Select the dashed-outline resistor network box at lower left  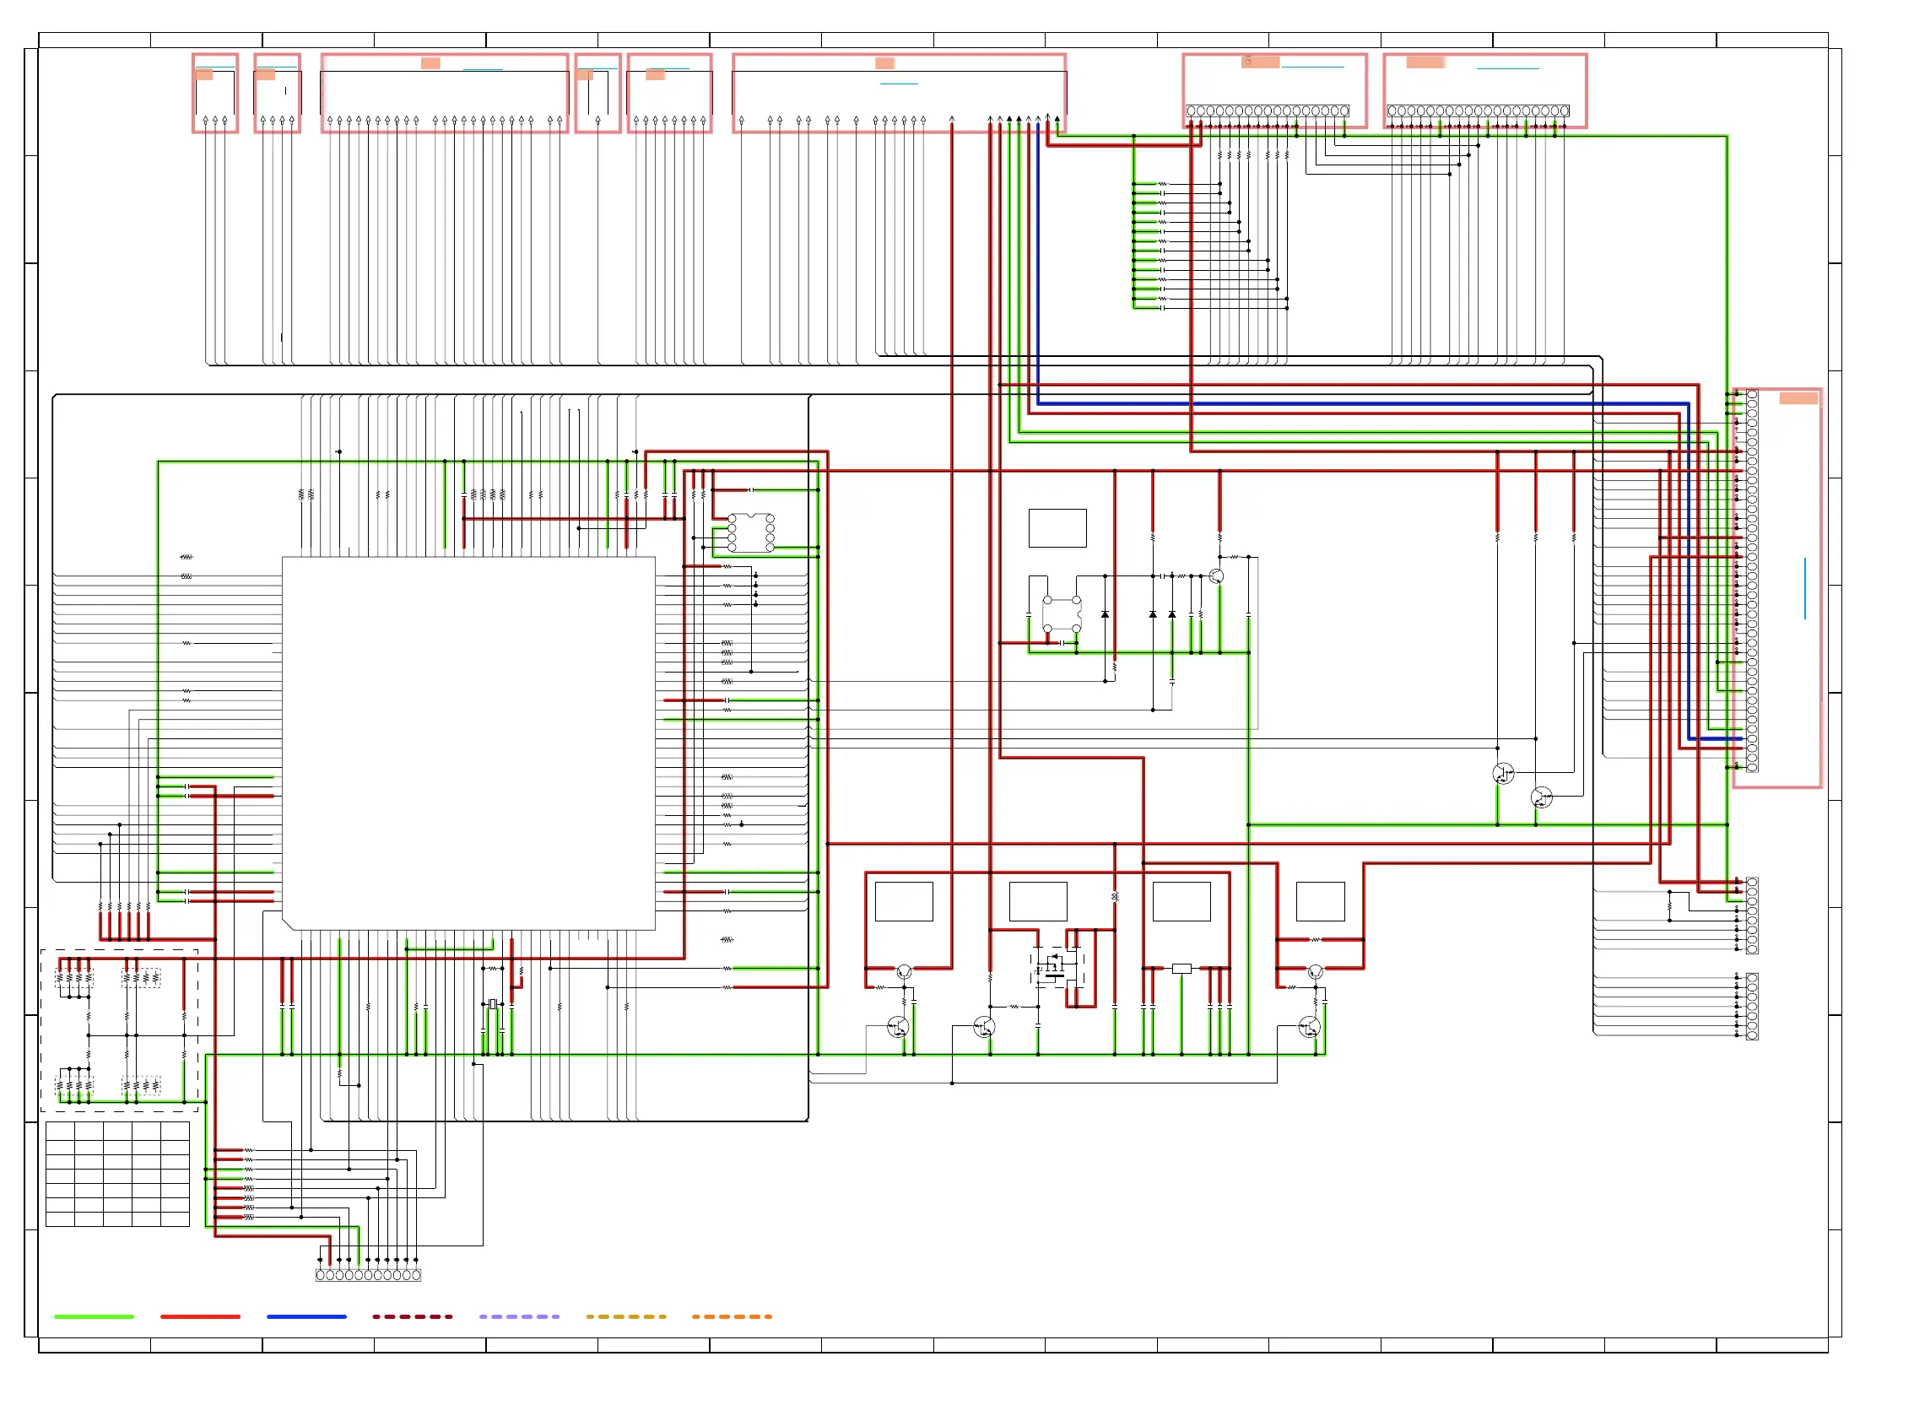pos(120,1030)
